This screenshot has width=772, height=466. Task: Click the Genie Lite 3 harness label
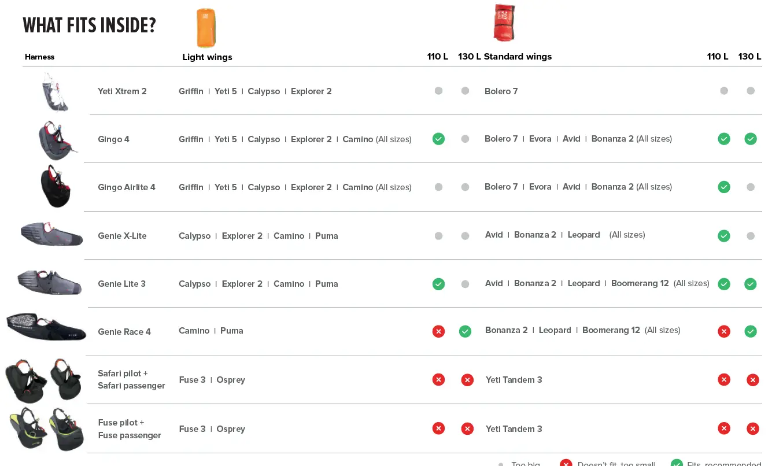point(121,284)
